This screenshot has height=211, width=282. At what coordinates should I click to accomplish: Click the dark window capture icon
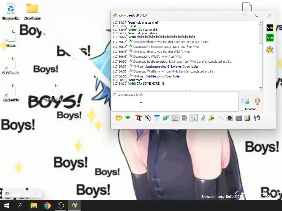tap(239, 118)
